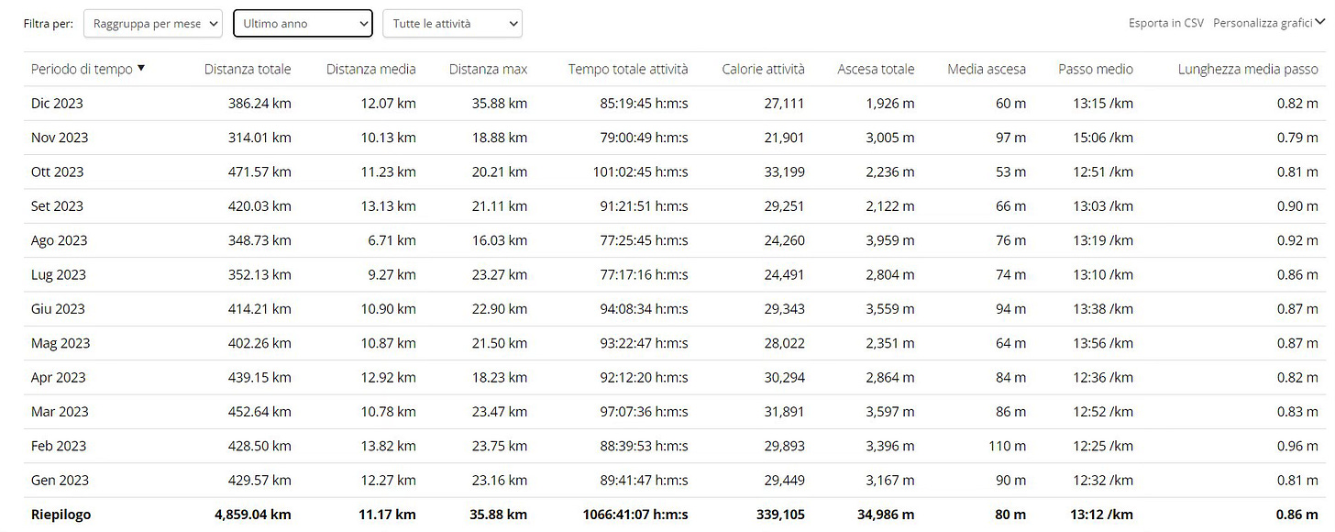Click the '339,105' total calories value
This screenshot has height=532, width=1335.
[x=780, y=515]
